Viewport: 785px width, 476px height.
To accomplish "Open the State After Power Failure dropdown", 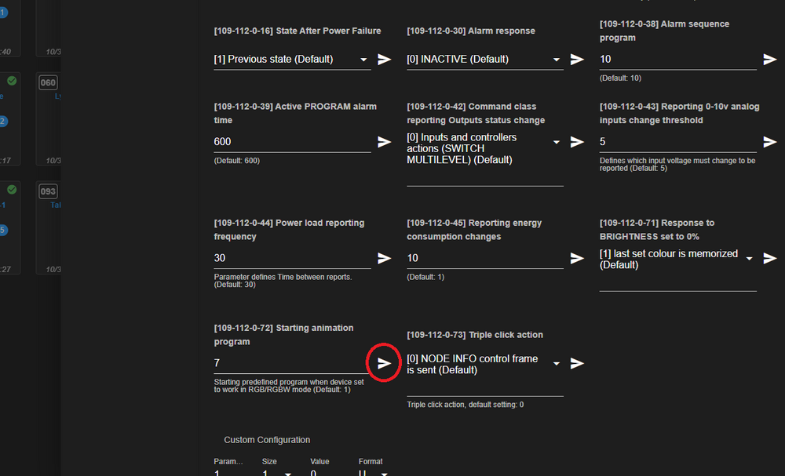I will [x=292, y=59].
